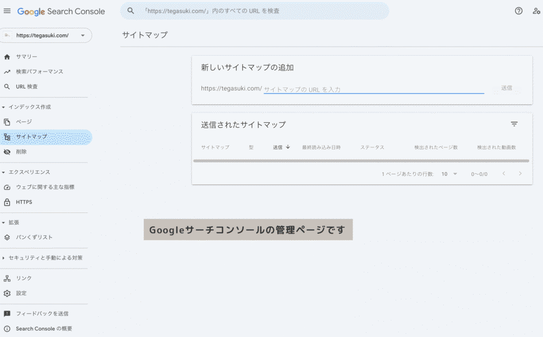Click the 設定 gear icon
This screenshot has height=337, width=543.
pos(7,294)
